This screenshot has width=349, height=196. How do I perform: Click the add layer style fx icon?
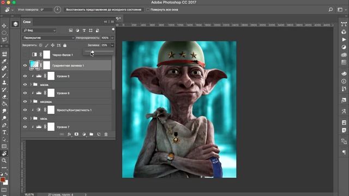coord(69,134)
